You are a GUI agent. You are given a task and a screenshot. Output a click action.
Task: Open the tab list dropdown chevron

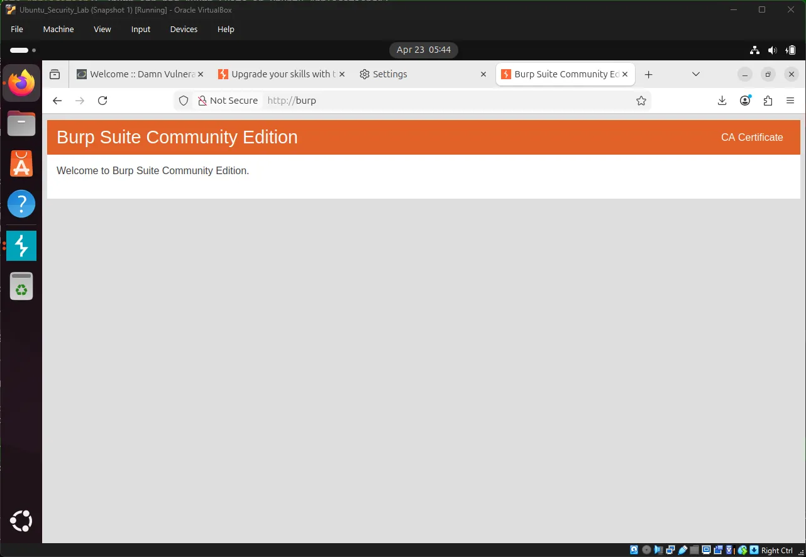pos(695,74)
